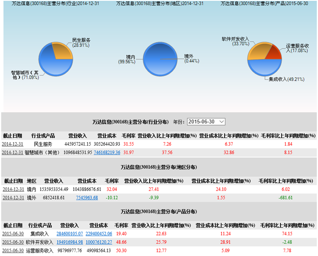Click the blue 智慧城市 pie slice
Image resolution: width=318 pixels, height=256 pixels.
coord(51,65)
